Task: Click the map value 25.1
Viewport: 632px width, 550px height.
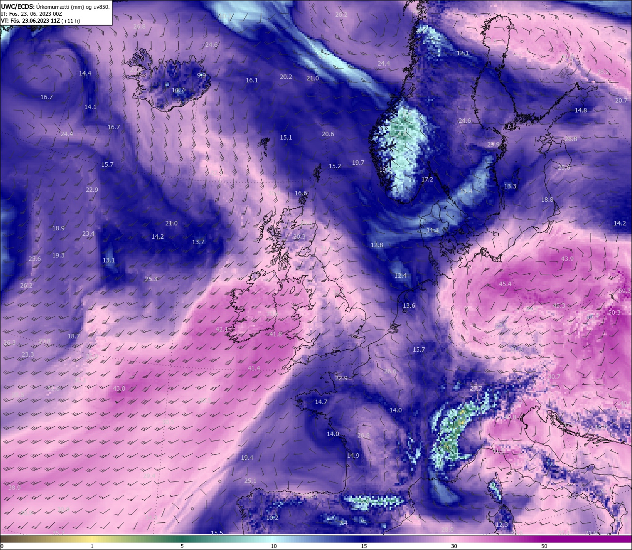Action: click(250, 480)
